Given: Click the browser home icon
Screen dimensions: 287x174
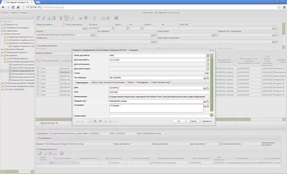Looking at the screenshot, I should point(18,7).
